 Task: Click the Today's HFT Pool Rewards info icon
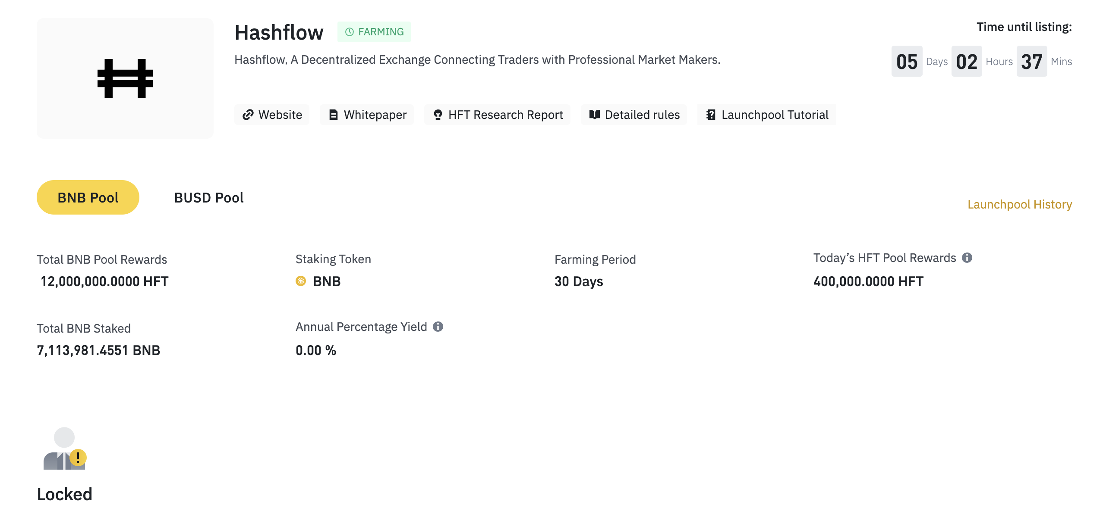pyautogui.click(x=967, y=258)
